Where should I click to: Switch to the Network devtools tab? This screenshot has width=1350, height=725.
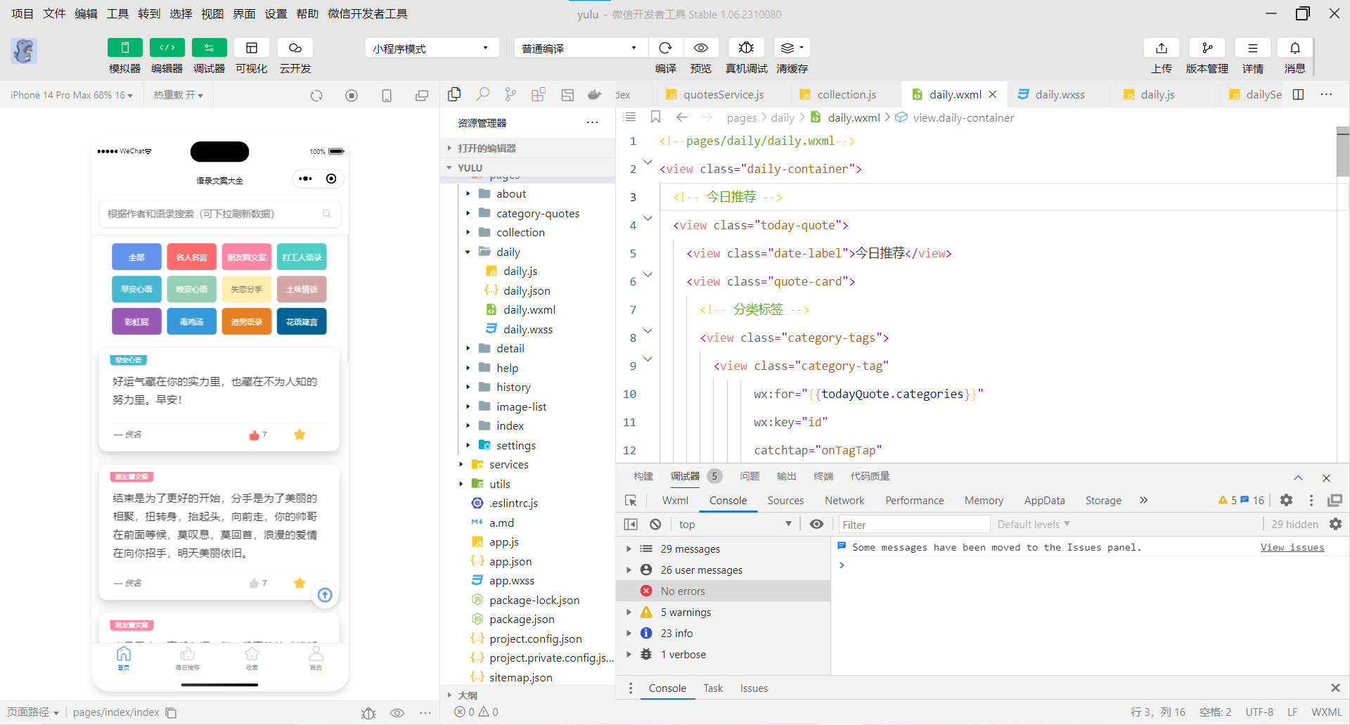[x=844, y=500]
